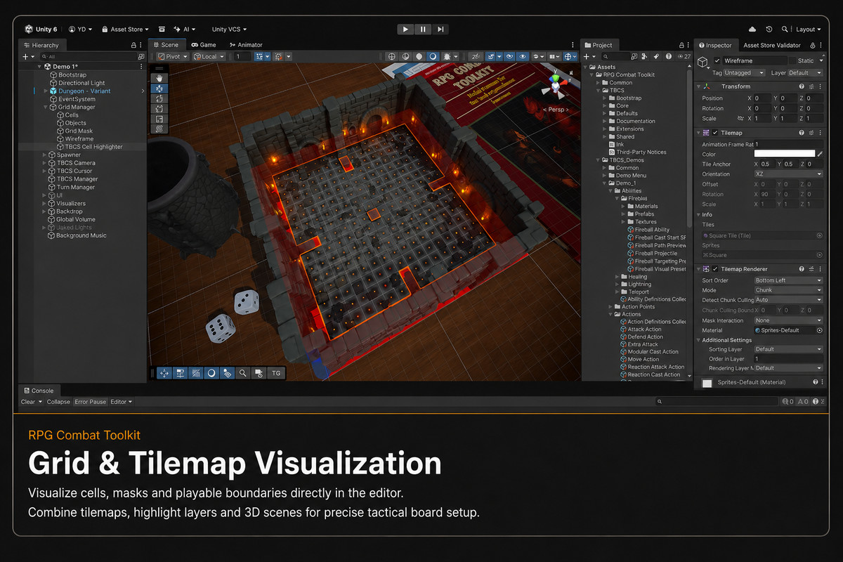Click Clear in the Console
The image size is (843, 562).
click(x=28, y=402)
